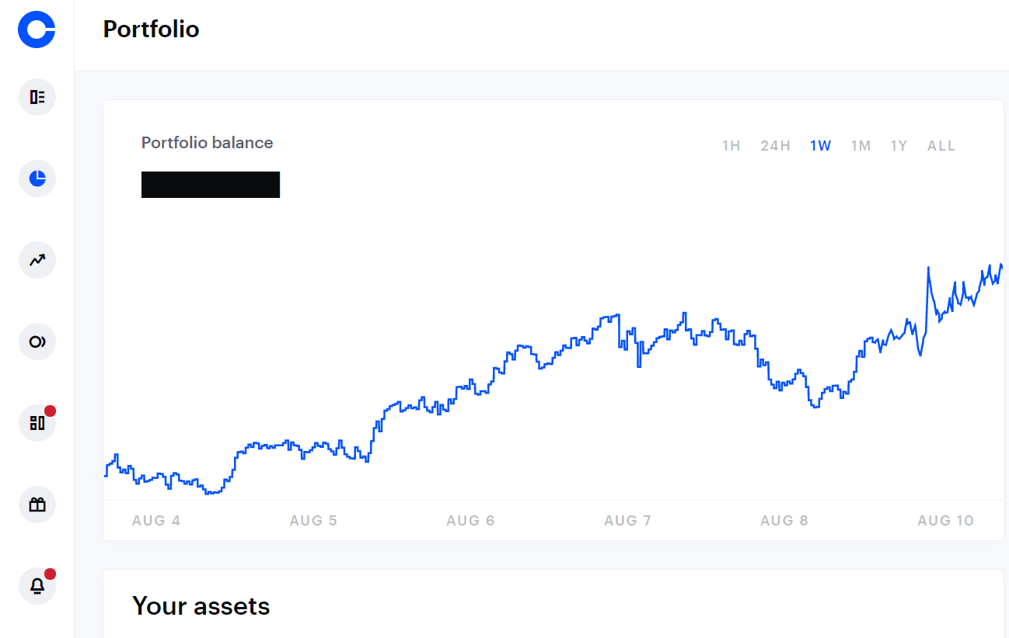
Task: Click the AUG 10 date label
Action: (x=945, y=521)
